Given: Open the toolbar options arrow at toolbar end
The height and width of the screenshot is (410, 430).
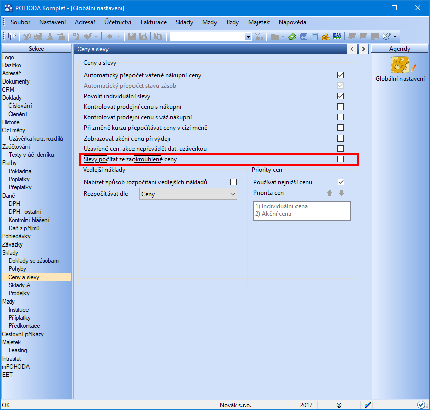Looking at the screenshot, I should [395, 37].
